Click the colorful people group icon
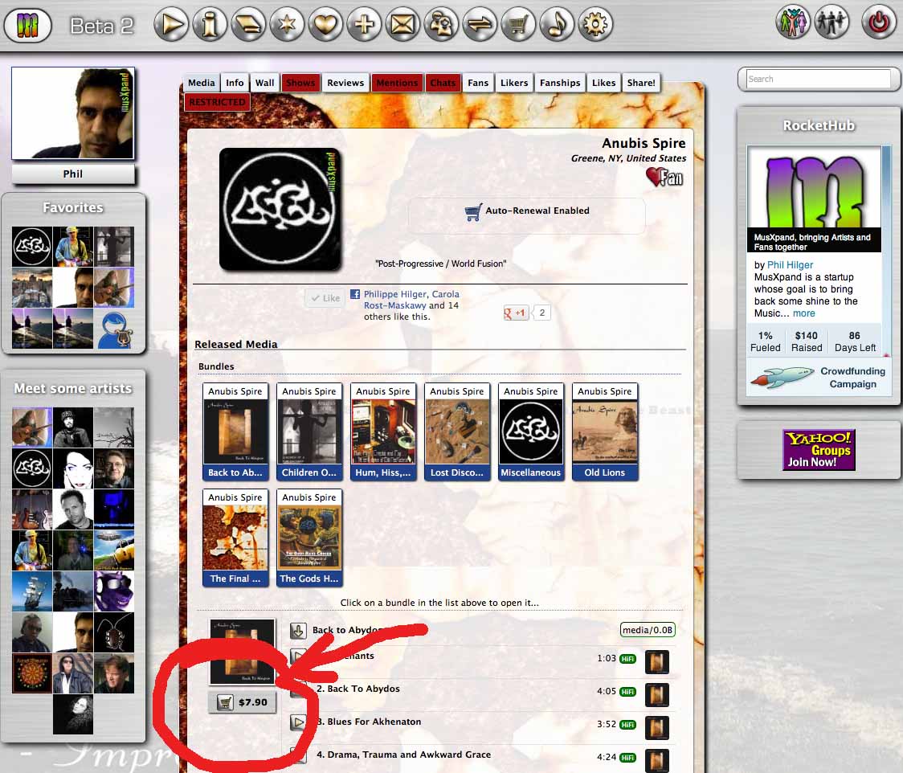Image resolution: width=903 pixels, height=773 pixels. coord(792,22)
